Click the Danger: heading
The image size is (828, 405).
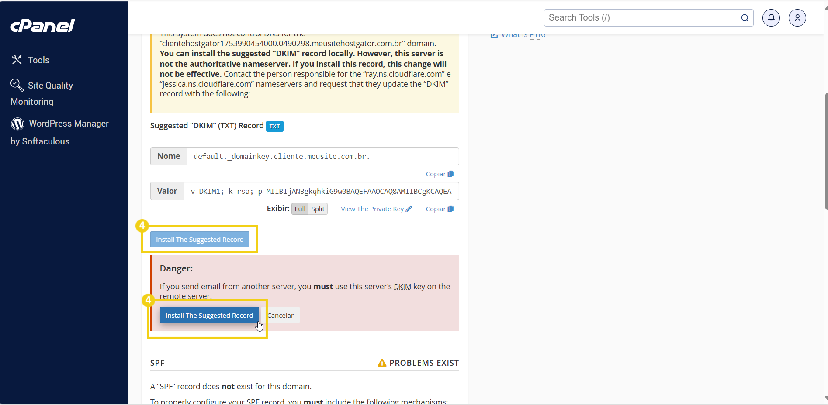(176, 268)
